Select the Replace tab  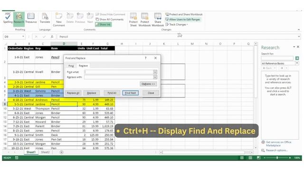[83, 66]
